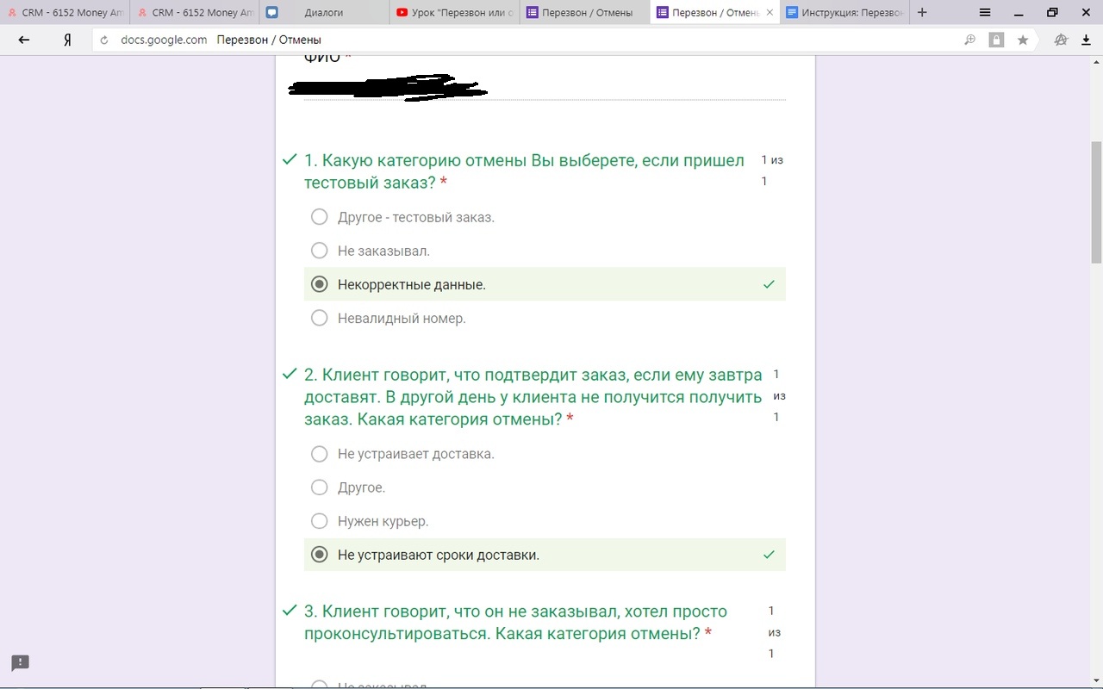The width and height of the screenshot is (1103, 689).
Task: Select "Другое - тестовый заказ." radio option
Action: click(x=320, y=217)
